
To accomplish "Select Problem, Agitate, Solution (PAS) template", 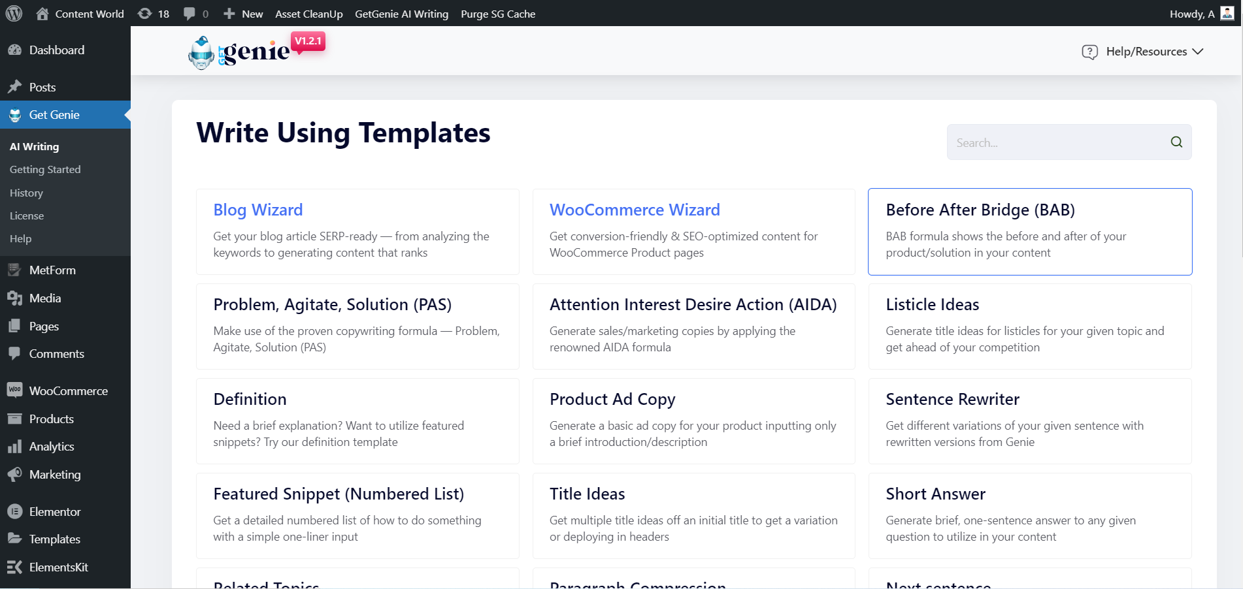I will tap(357, 326).
